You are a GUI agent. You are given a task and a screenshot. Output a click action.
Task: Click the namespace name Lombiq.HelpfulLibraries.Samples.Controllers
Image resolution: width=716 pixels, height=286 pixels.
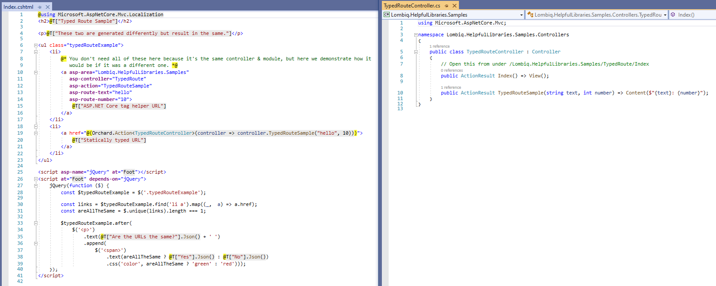point(508,35)
